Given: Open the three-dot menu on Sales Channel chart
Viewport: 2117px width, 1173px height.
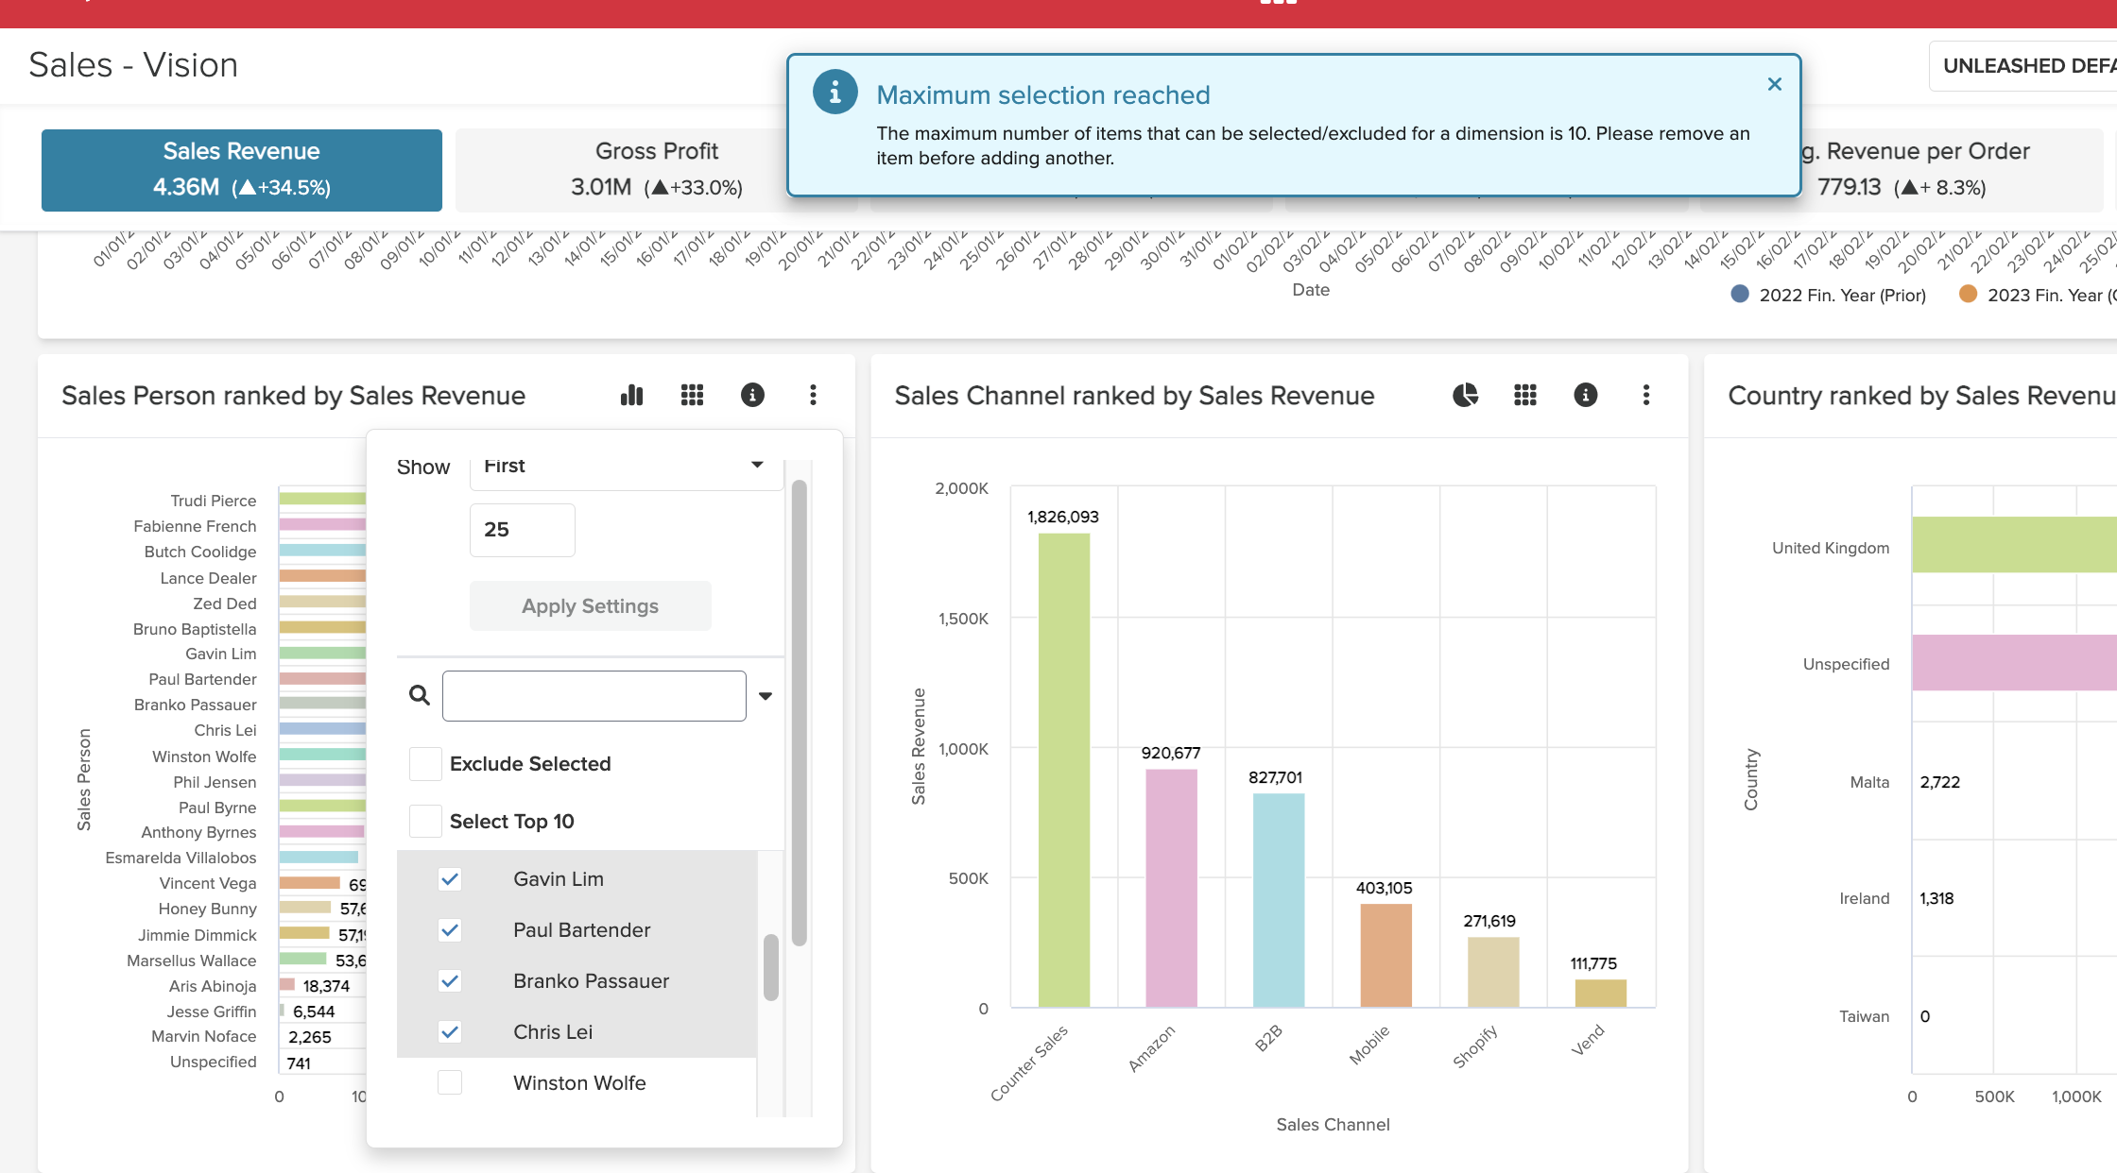Looking at the screenshot, I should tap(1646, 396).
